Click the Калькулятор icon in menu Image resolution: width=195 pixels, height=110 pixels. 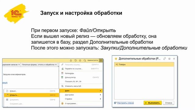point(62,77)
